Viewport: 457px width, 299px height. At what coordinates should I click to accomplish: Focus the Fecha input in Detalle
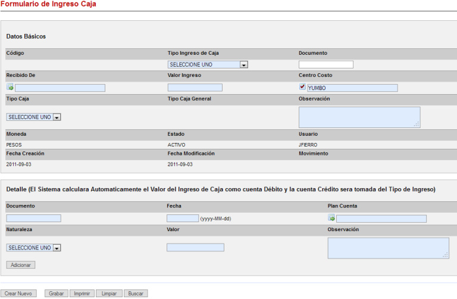(183, 219)
